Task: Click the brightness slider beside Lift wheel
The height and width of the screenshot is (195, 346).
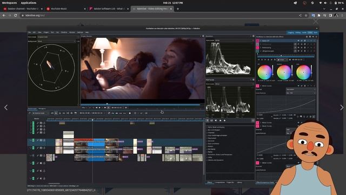Action: [272, 71]
